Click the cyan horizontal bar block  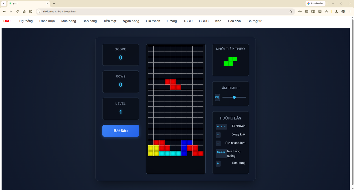[170, 153]
